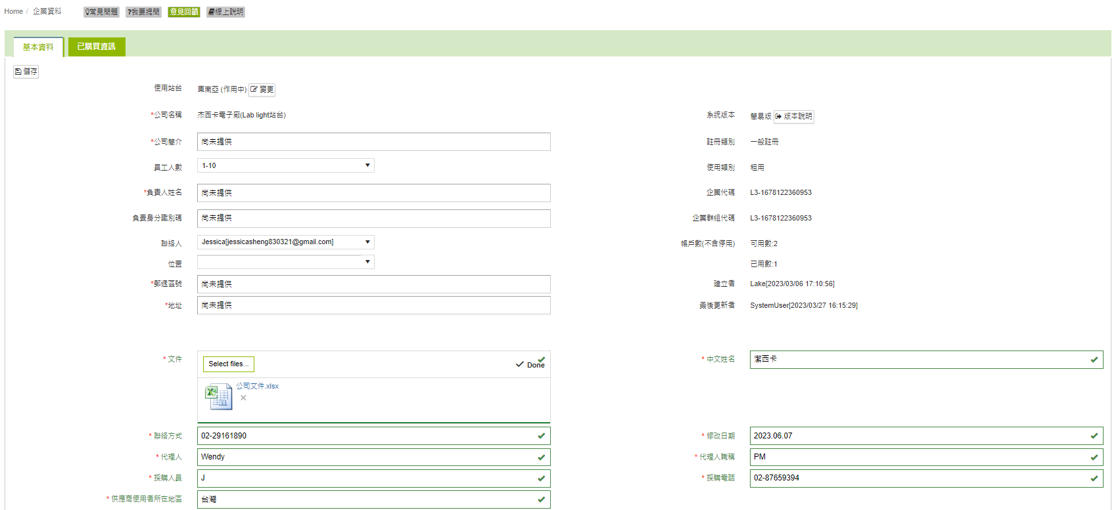Open the 線上說明 online help button
The image size is (1118, 510).
pyautogui.click(x=225, y=12)
